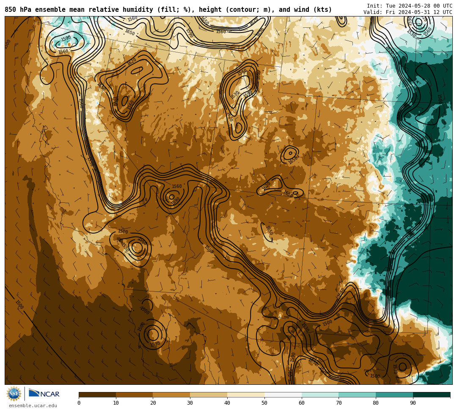Click the colorbar tick label 10
The height and width of the screenshot is (411, 457).
(116, 403)
